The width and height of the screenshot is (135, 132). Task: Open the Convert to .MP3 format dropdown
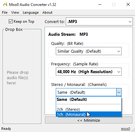[99, 21]
